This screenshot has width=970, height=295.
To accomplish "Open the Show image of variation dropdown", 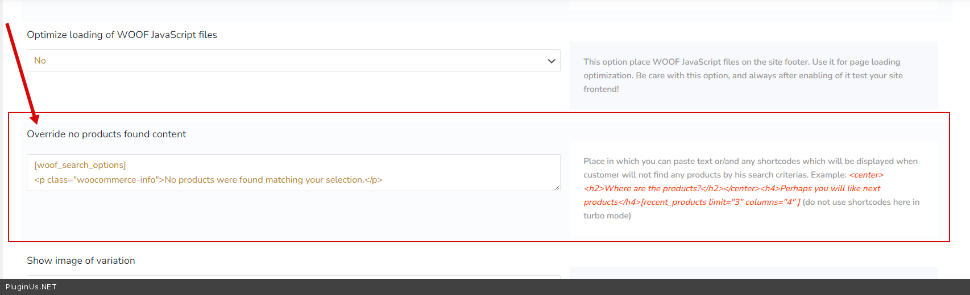I will coord(293,277).
